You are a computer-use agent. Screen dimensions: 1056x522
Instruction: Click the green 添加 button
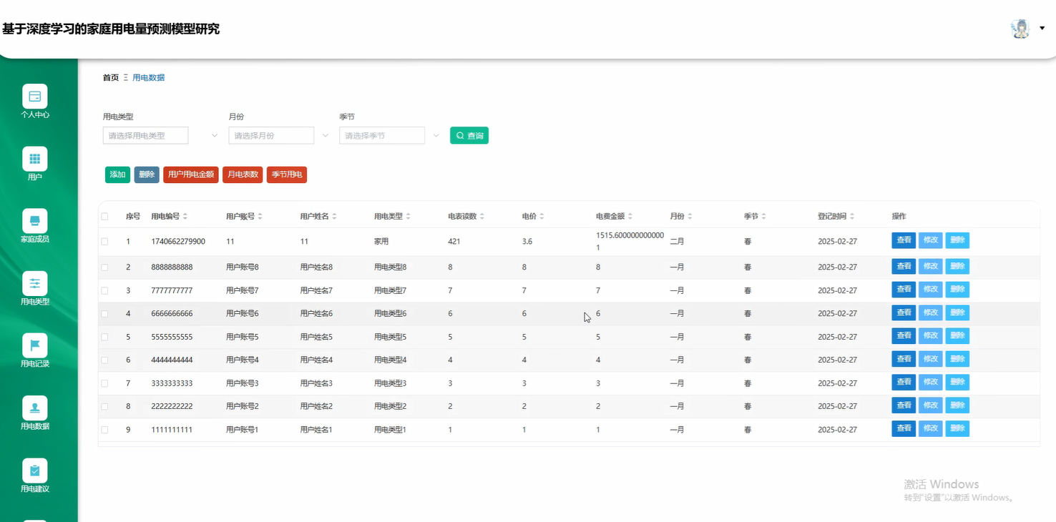click(x=117, y=174)
